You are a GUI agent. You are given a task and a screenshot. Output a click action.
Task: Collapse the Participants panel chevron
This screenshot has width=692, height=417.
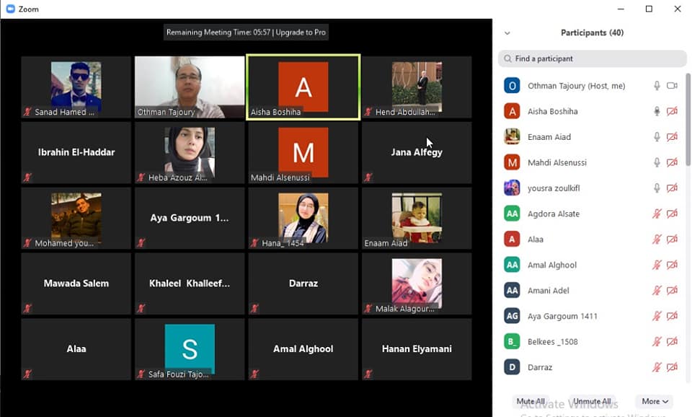point(507,33)
